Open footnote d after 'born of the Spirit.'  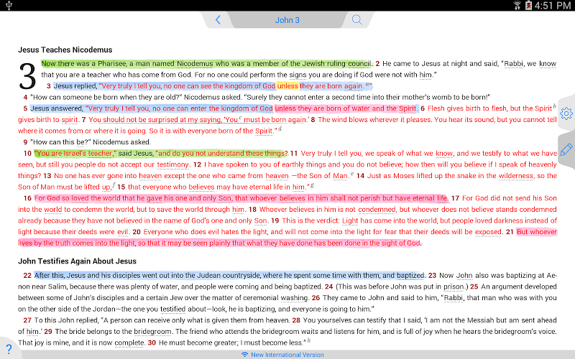[280, 129]
